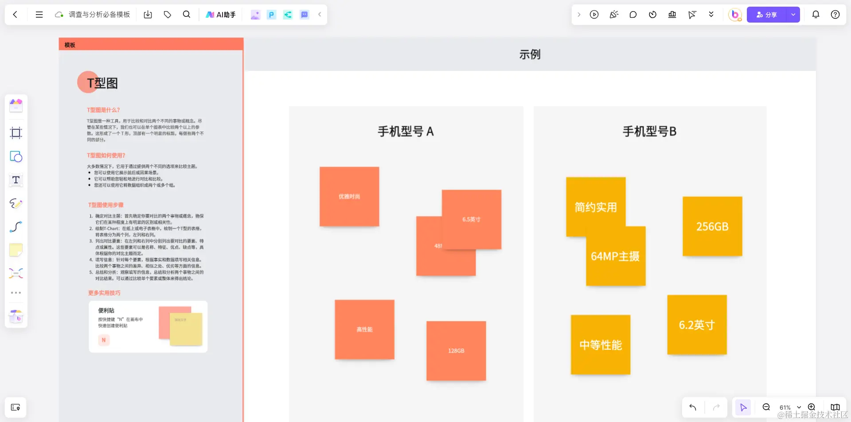Viewport: 851px width, 422px height.
Task: Start presentation with the Play icon
Action: tap(594, 14)
